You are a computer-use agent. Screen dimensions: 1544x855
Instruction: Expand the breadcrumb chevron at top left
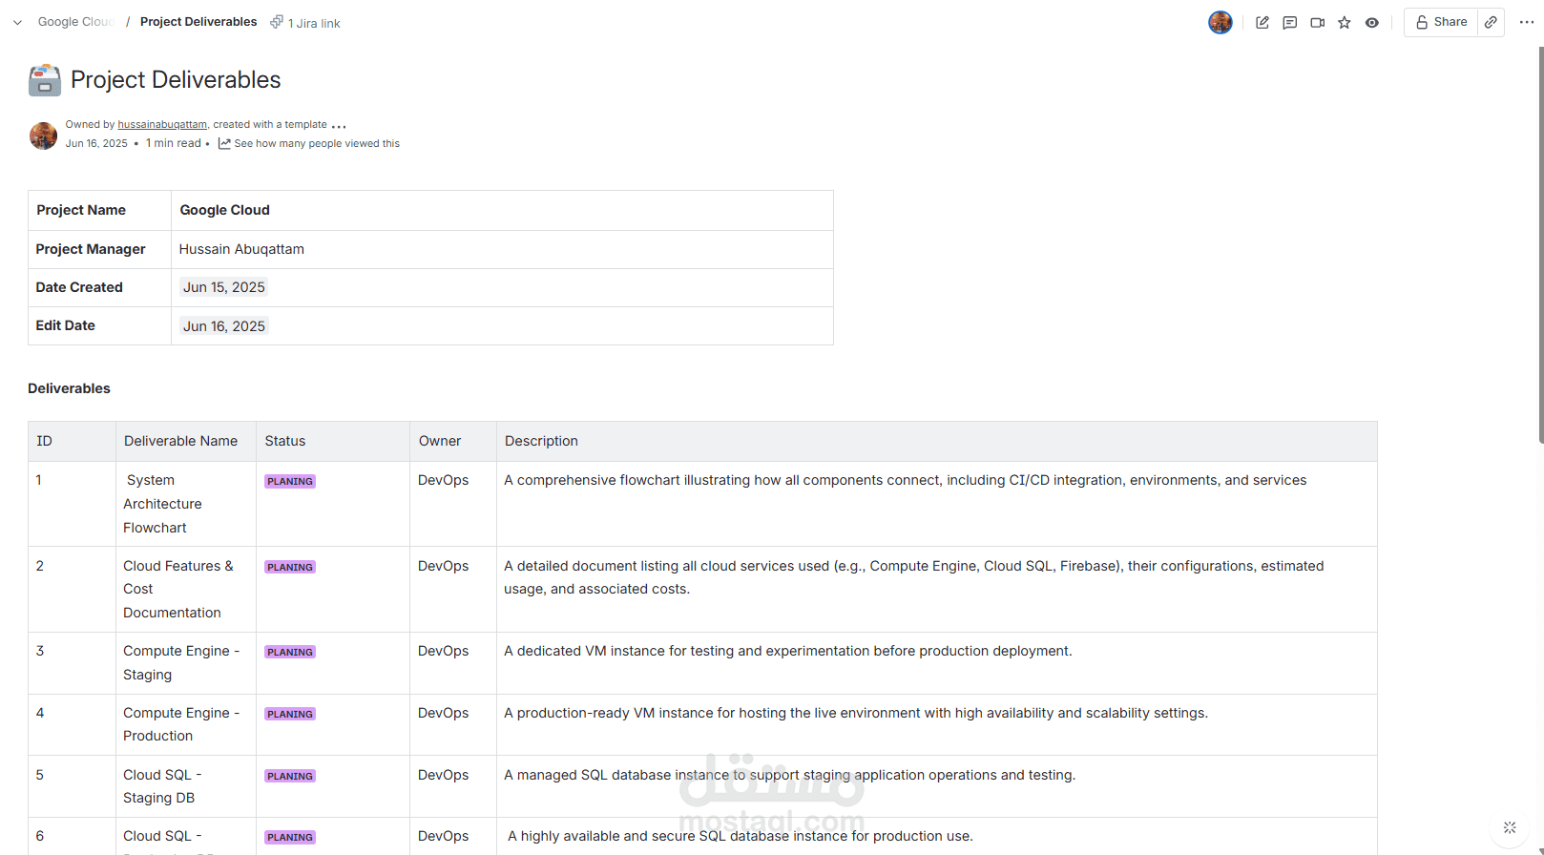17,22
